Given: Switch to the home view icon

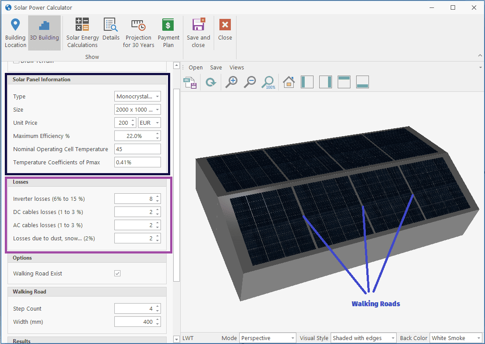Looking at the screenshot, I should click(x=289, y=82).
